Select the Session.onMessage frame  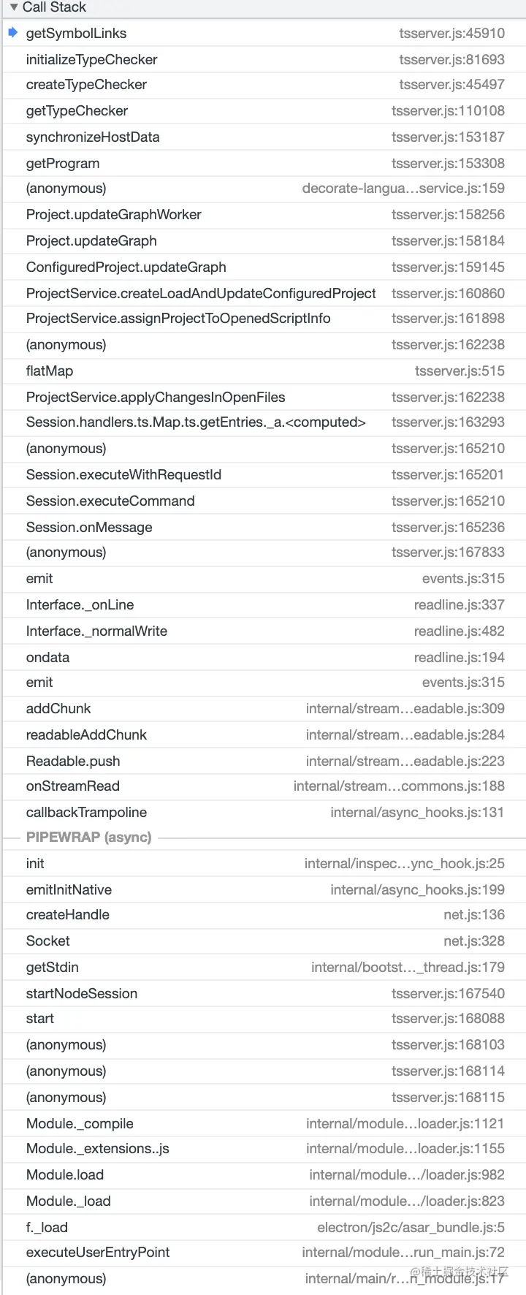point(89,528)
